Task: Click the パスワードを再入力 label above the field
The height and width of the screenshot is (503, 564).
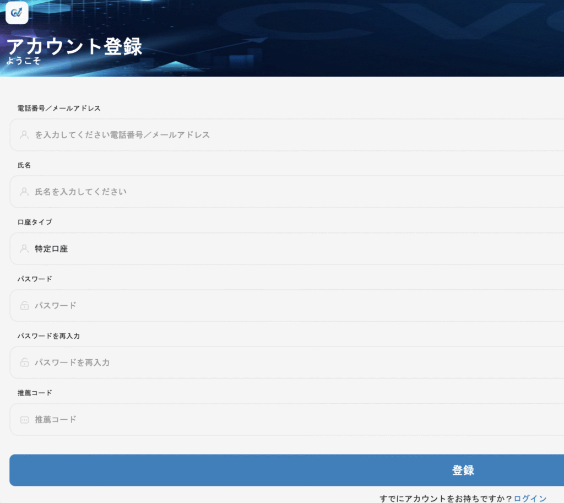Action: (48, 336)
